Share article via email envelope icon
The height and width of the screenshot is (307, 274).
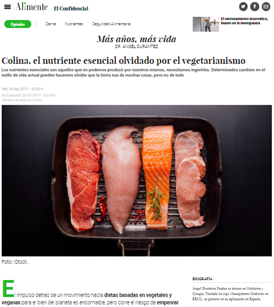(x=266, y=7)
